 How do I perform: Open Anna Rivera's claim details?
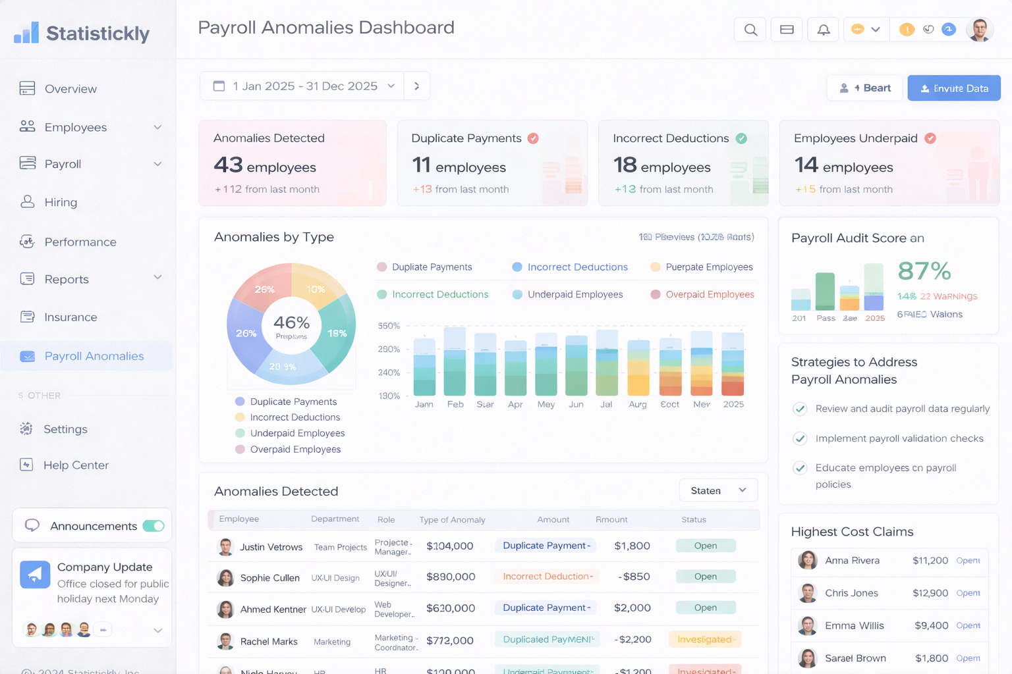pyautogui.click(x=968, y=561)
